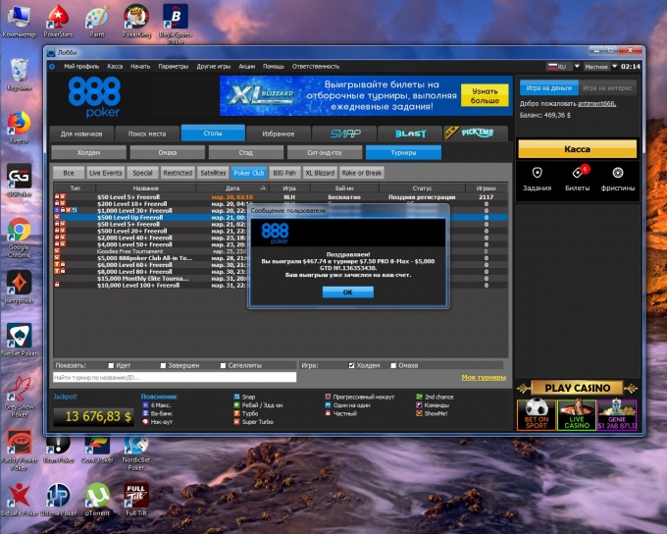667x534 pixels.
Task: Open the Фриспины wheel icon
Action: (618, 173)
